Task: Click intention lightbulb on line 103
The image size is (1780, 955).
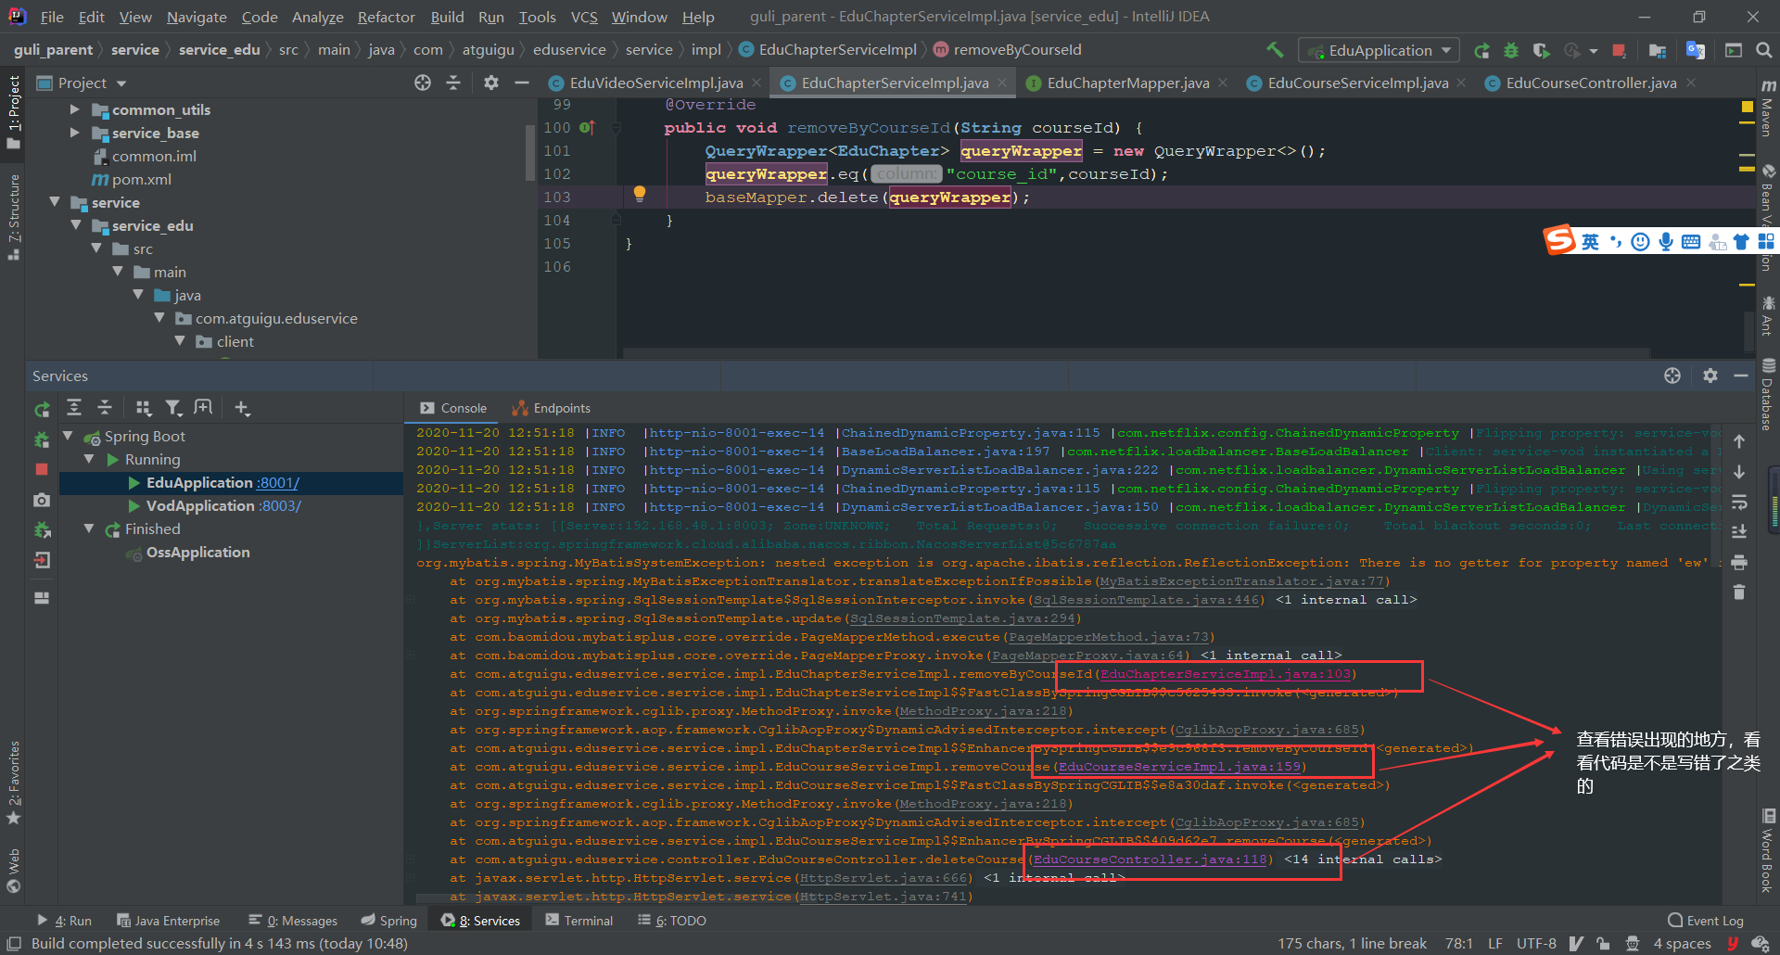Action: 639,194
